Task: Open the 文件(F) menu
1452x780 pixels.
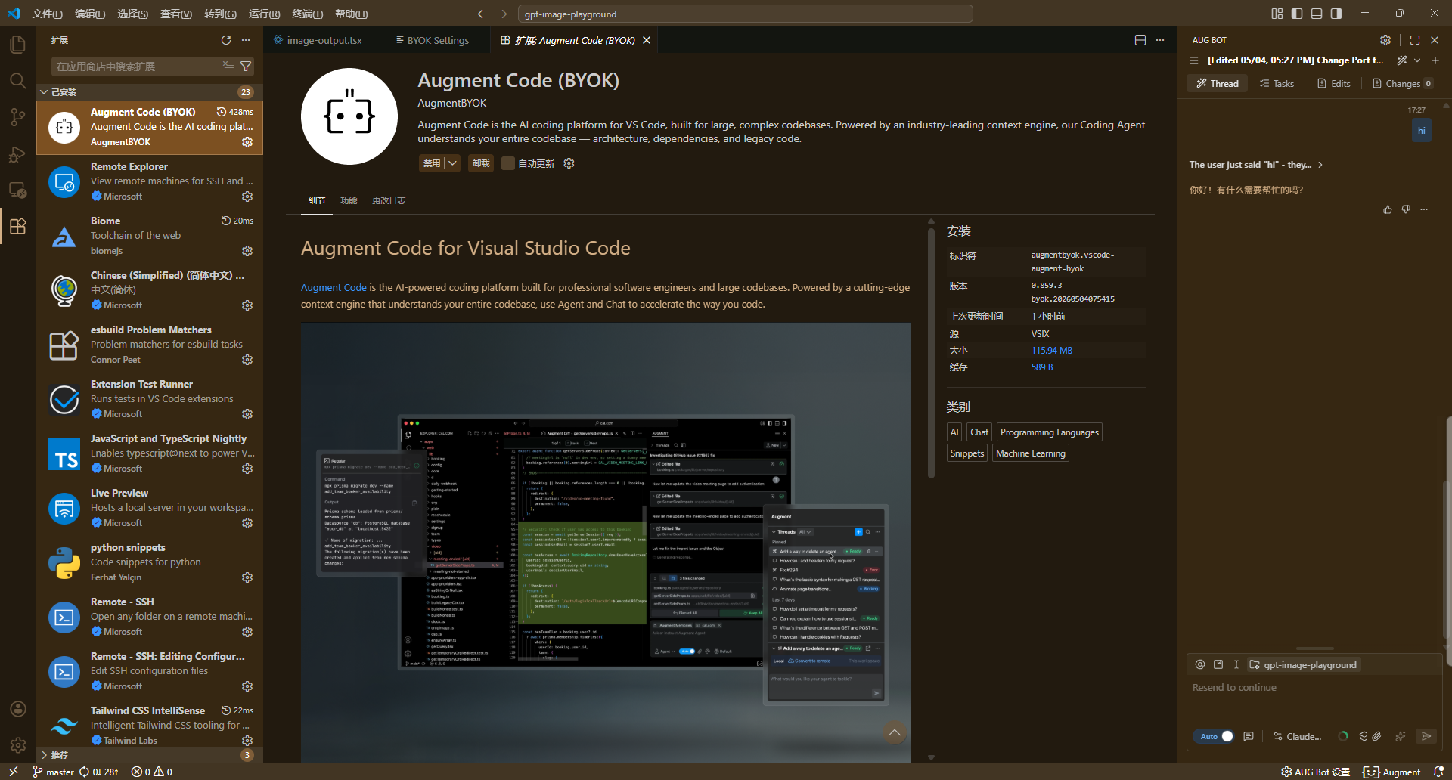Action: (x=48, y=14)
